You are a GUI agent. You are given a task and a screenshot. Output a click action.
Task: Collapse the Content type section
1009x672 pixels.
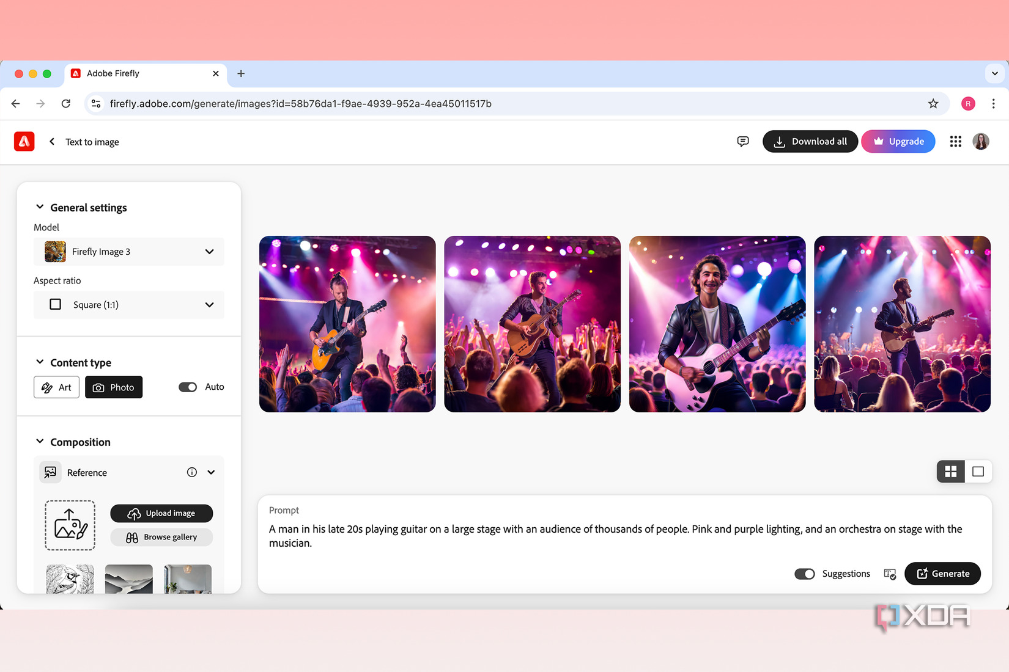pos(40,362)
